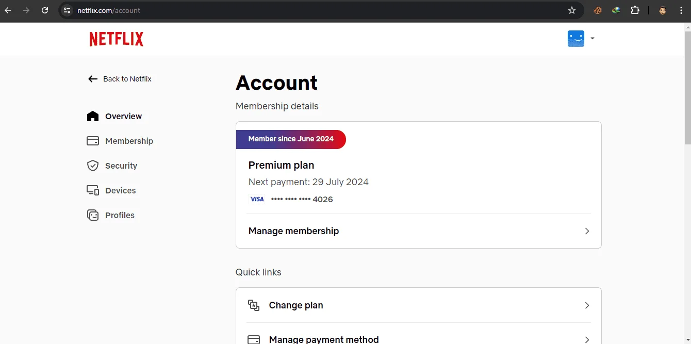Viewport: 691px width, 344px height.
Task: Click the Change plan icon
Action: (254, 305)
